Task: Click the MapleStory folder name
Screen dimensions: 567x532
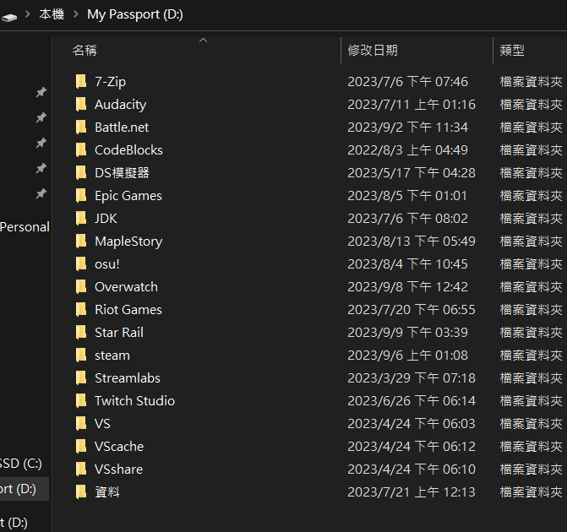Action: coord(128,242)
